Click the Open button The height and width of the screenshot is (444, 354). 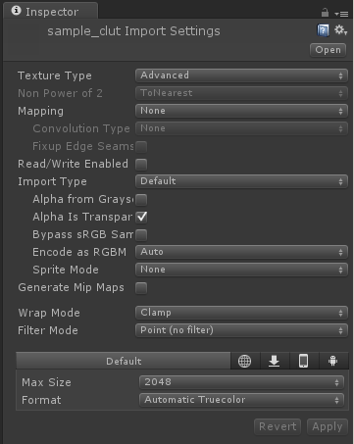(x=328, y=50)
